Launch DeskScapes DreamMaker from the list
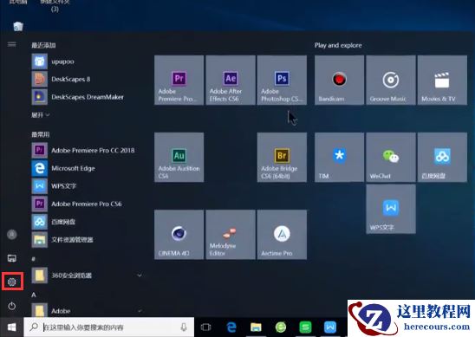The width and height of the screenshot is (475, 337). tap(87, 97)
